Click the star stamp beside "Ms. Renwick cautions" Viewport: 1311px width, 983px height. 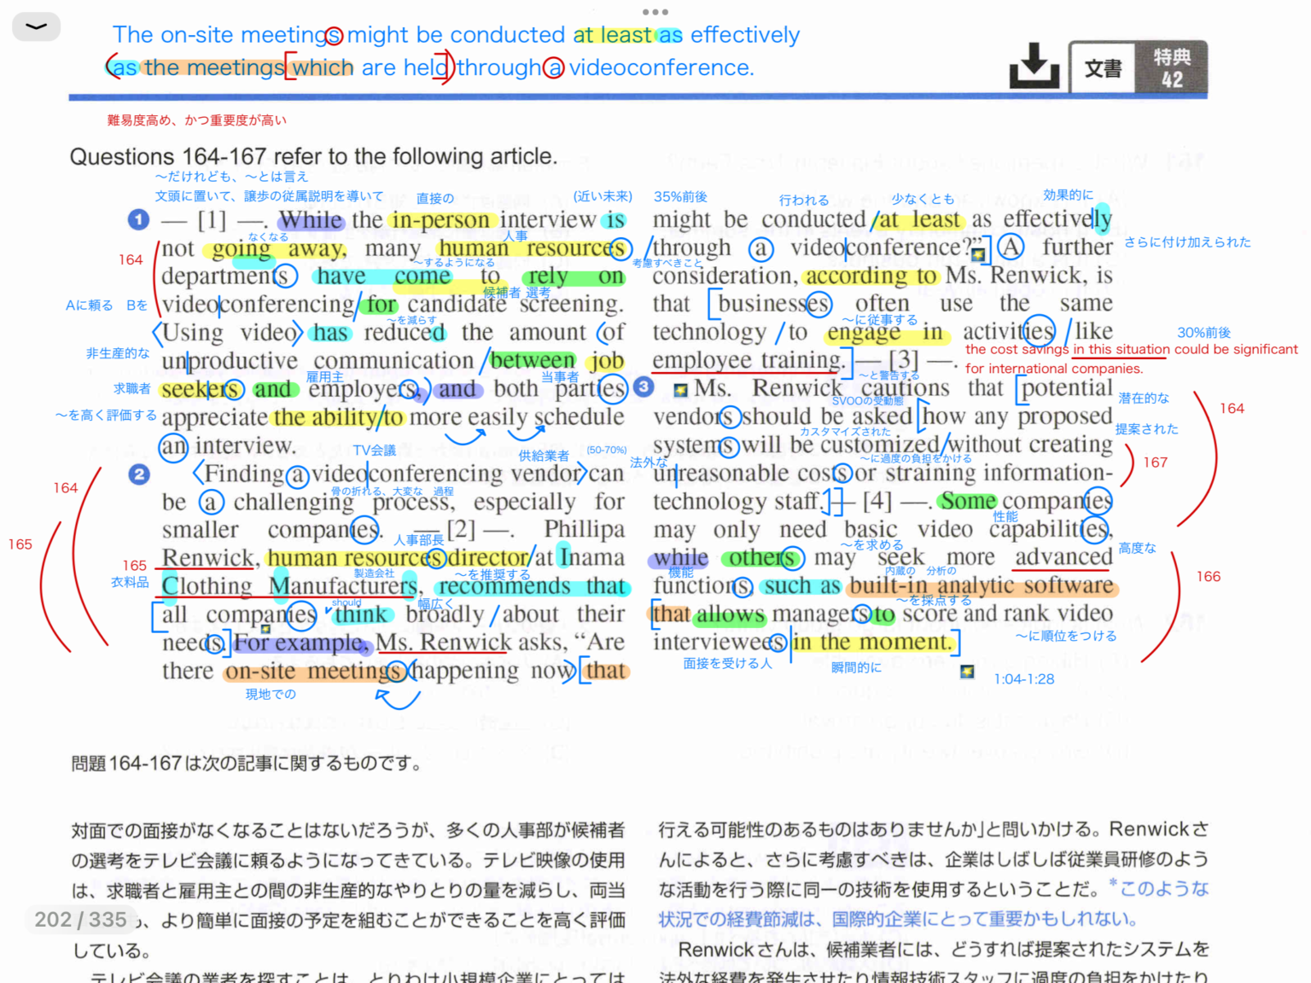679,389
